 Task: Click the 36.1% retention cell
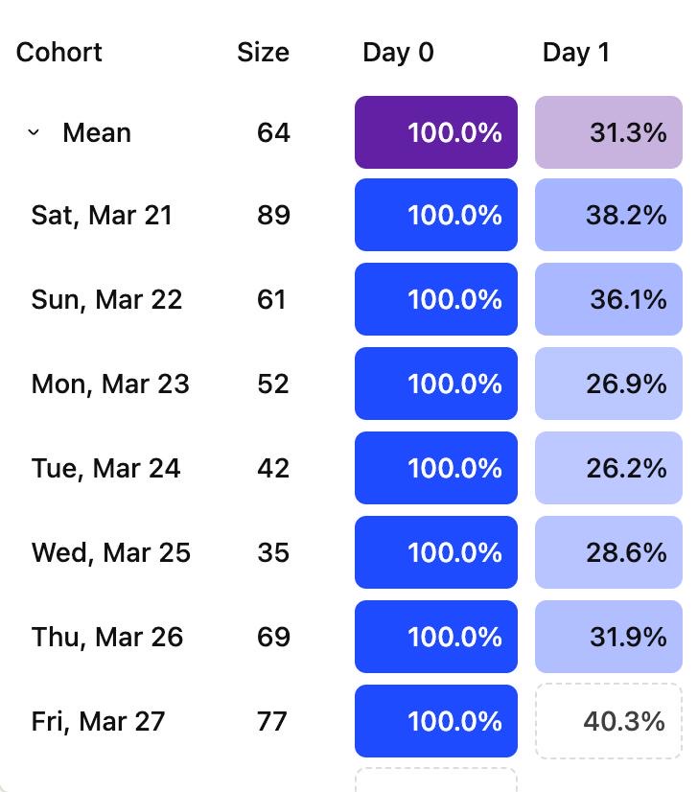pos(609,299)
